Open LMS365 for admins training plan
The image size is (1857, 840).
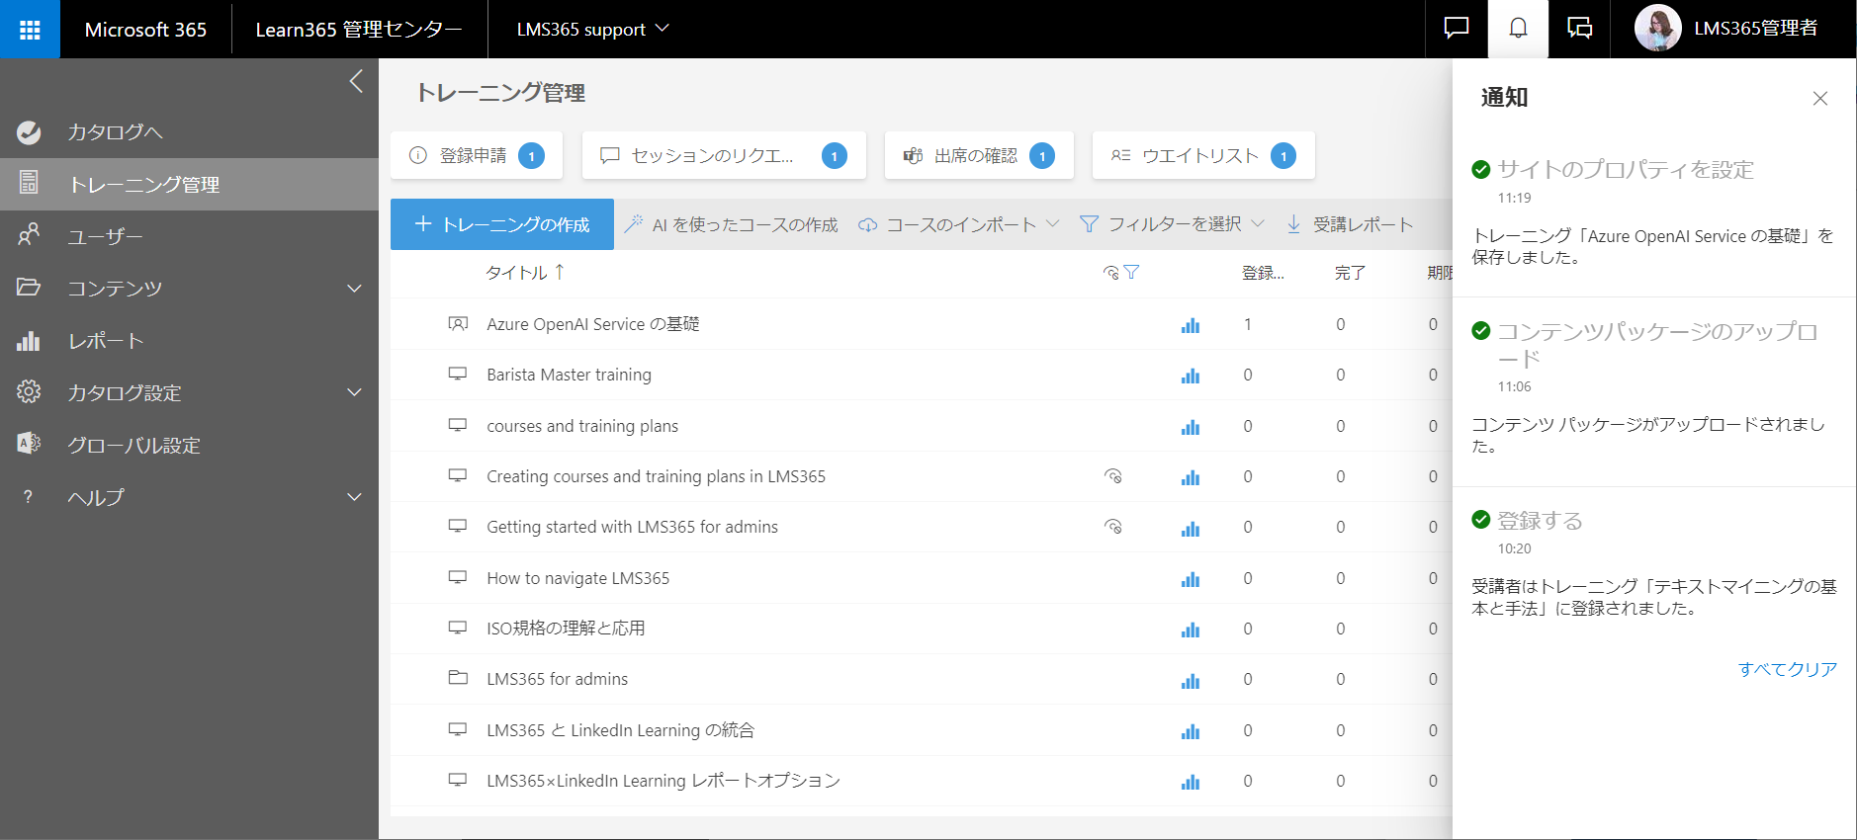tap(558, 679)
